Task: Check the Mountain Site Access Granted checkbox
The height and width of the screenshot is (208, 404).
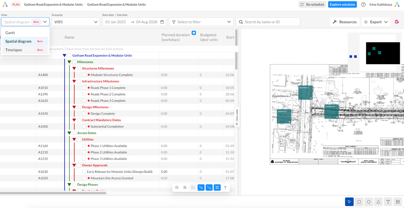Action: point(84,178)
